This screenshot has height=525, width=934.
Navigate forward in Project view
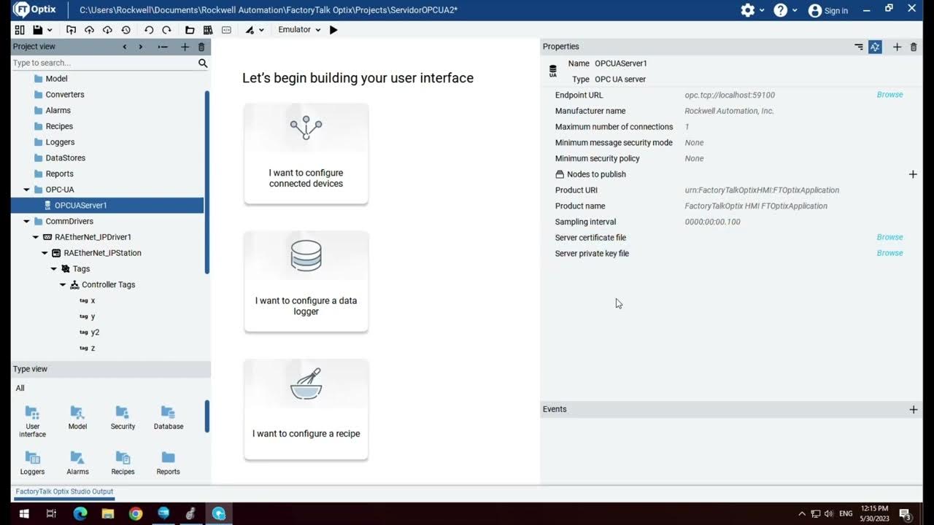141,47
